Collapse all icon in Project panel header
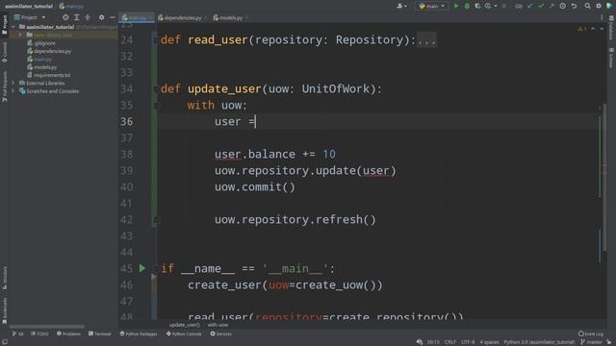The width and height of the screenshot is (616, 346). (88, 17)
